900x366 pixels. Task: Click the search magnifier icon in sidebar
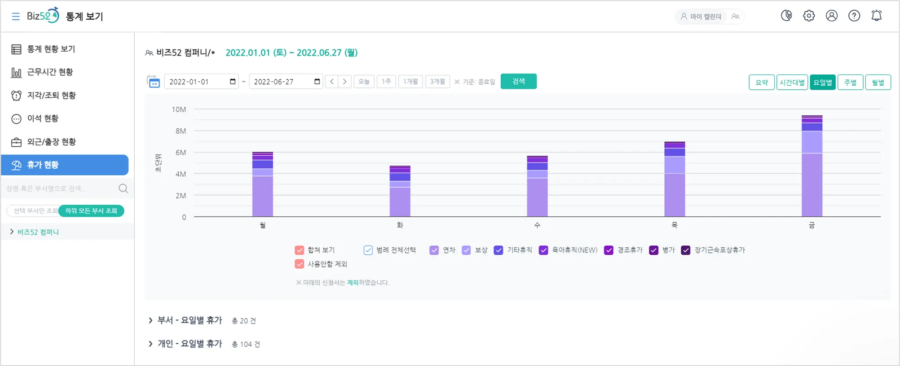[x=123, y=188]
